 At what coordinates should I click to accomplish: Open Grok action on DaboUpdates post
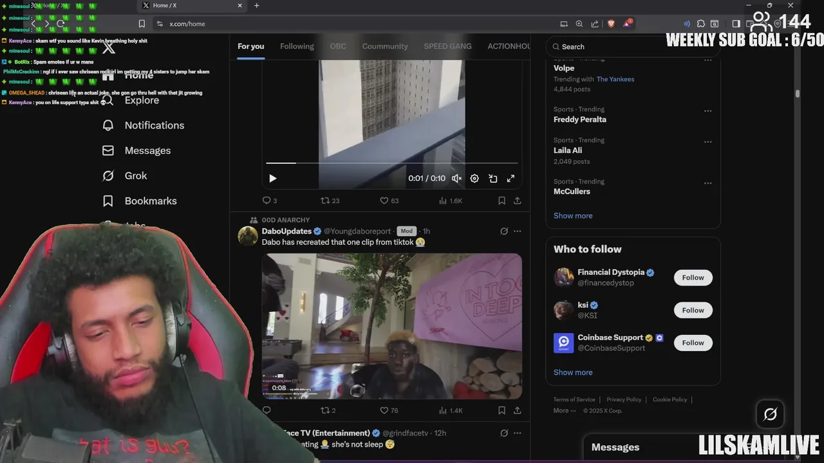(504, 231)
